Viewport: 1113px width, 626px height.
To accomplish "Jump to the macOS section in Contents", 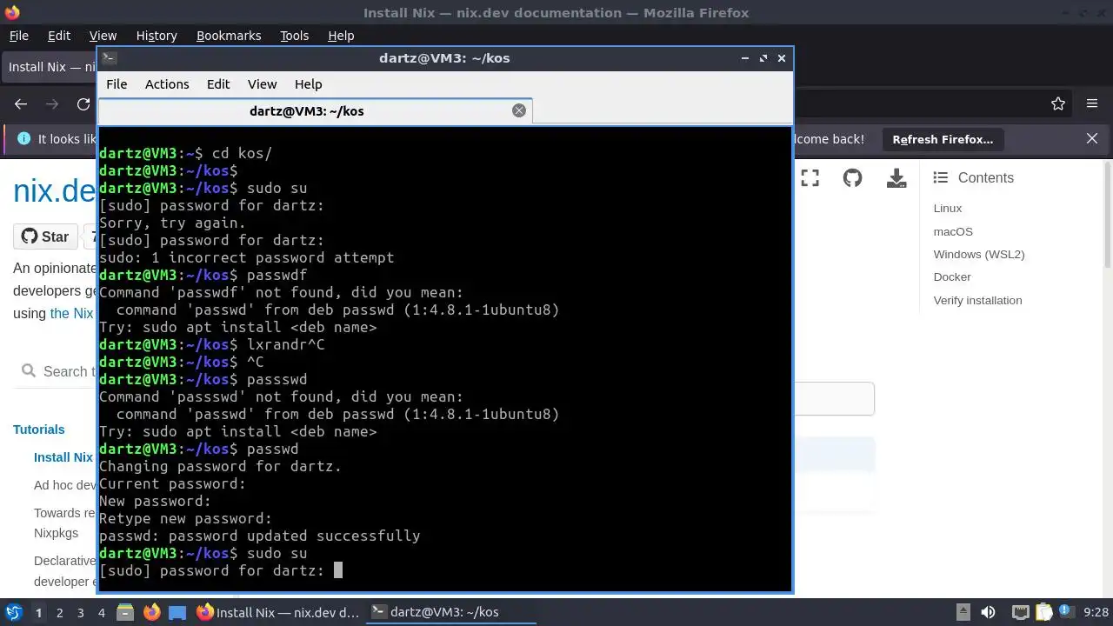I will coord(953,232).
